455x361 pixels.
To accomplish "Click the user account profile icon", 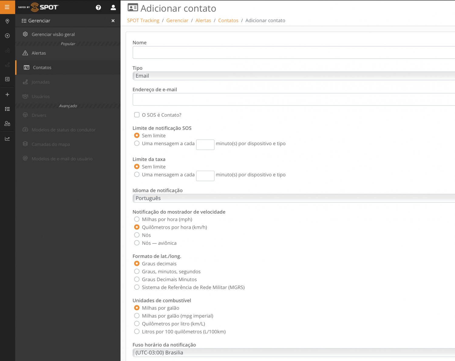I will pos(113,8).
